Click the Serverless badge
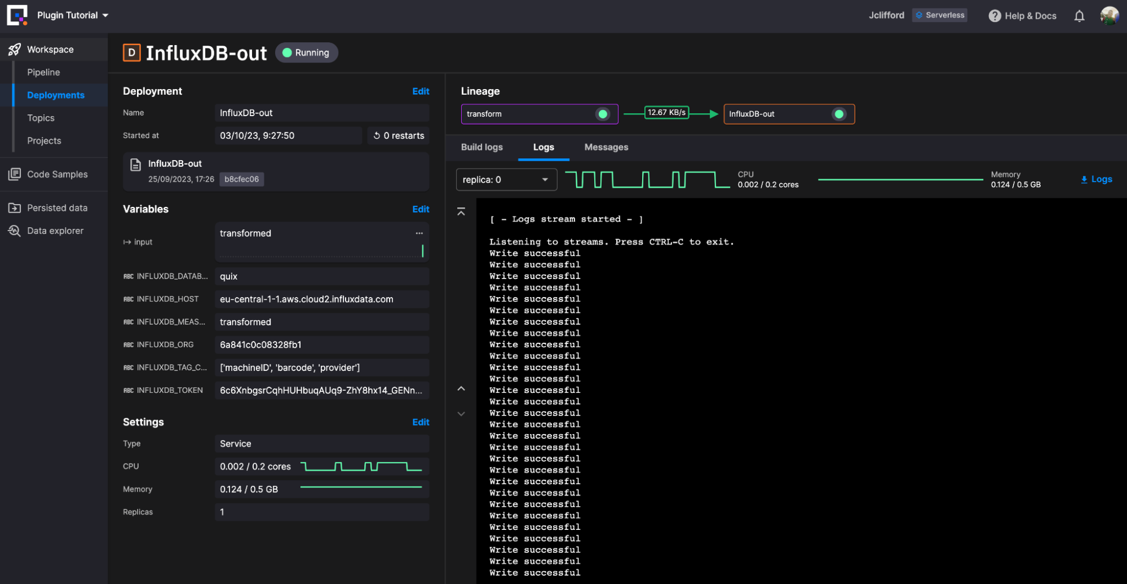The height and width of the screenshot is (584, 1127). pos(940,15)
